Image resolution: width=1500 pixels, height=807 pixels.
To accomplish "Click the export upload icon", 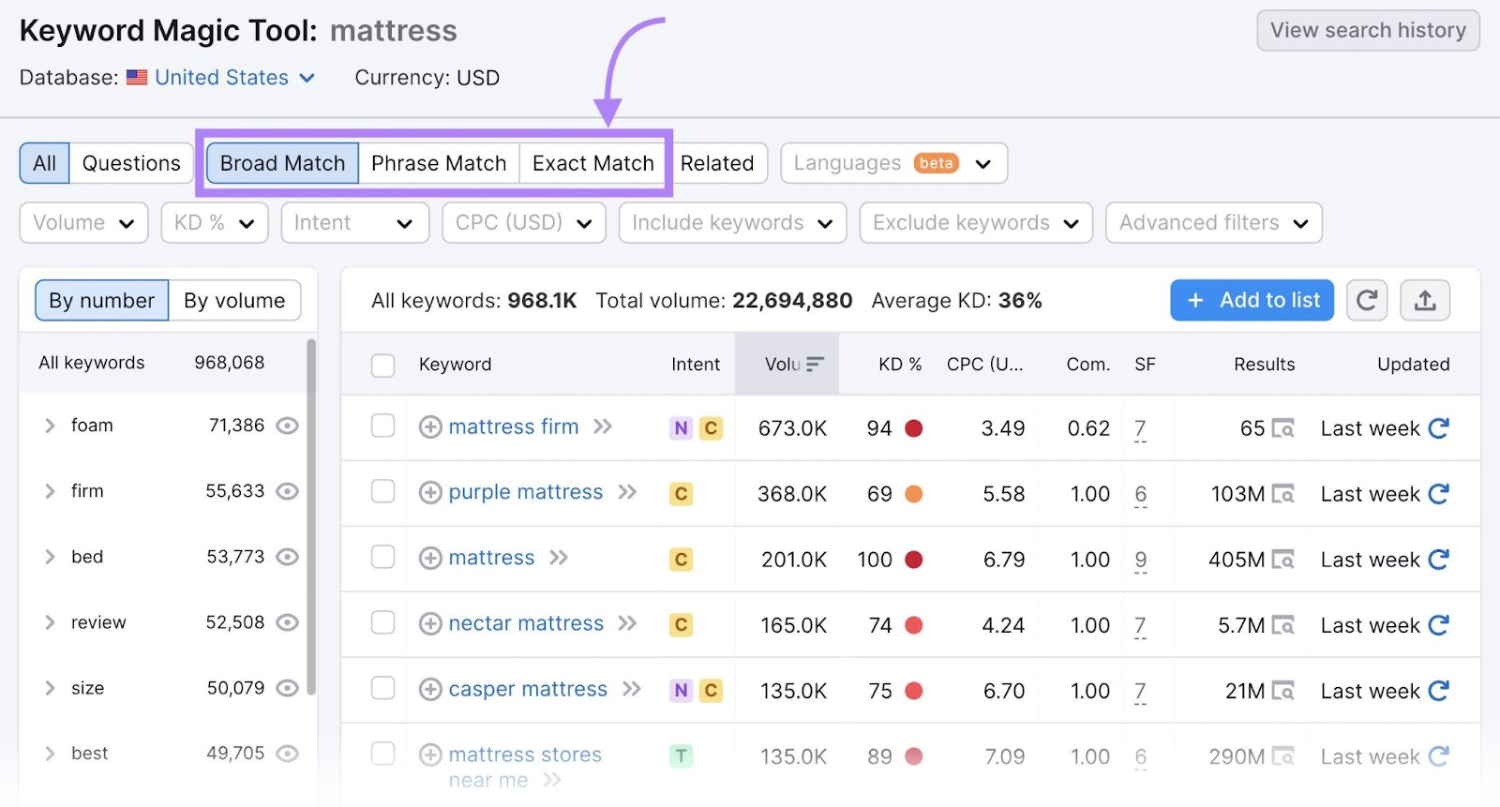I will [x=1425, y=301].
